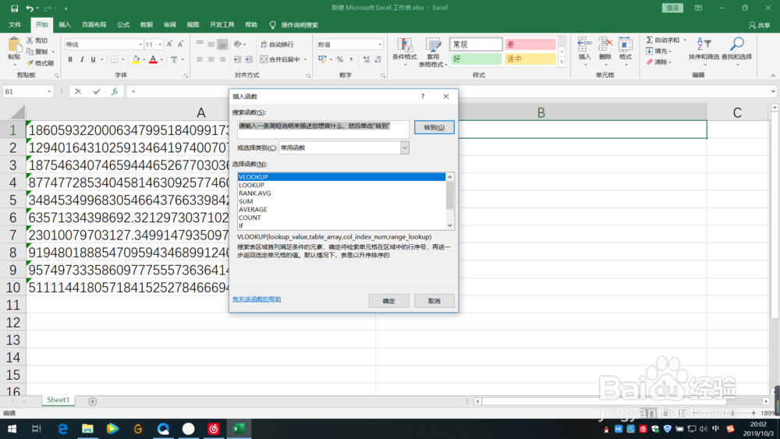Click decrease decimal places icon
Viewport: 780px width, 439px height.
click(x=378, y=60)
